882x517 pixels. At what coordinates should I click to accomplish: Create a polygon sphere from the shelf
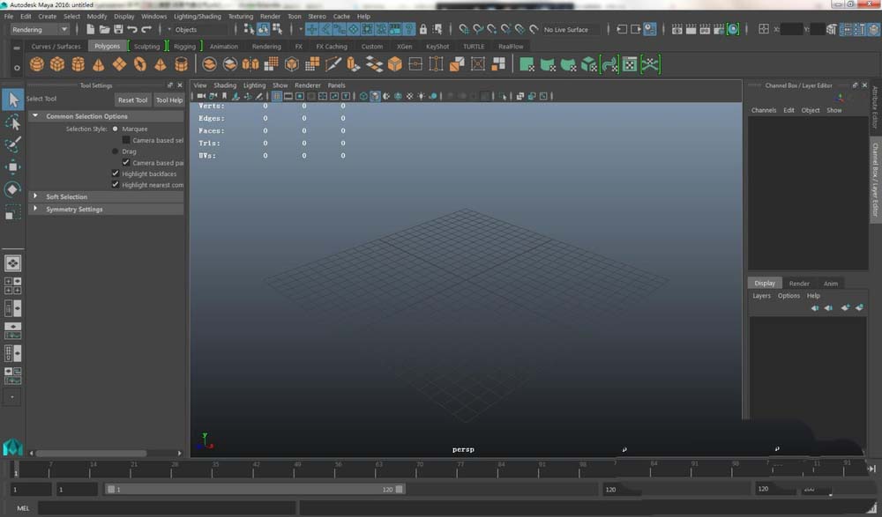coord(37,64)
